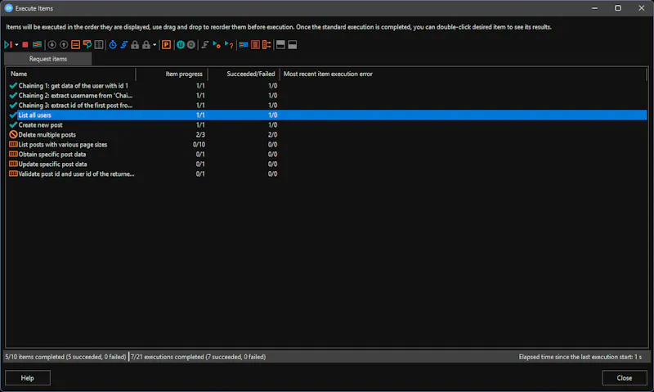Click the cancelled icon of Delete multiple posts

[x=13, y=134]
